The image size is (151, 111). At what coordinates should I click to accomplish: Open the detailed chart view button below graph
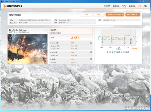[x=135, y=48]
